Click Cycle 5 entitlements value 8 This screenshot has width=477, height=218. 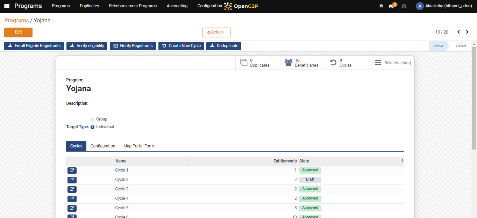click(x=296, y=208)
